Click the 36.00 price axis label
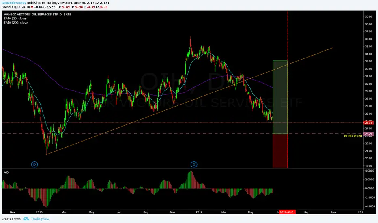This screenshot has width=378, height=223. point(369,39)
